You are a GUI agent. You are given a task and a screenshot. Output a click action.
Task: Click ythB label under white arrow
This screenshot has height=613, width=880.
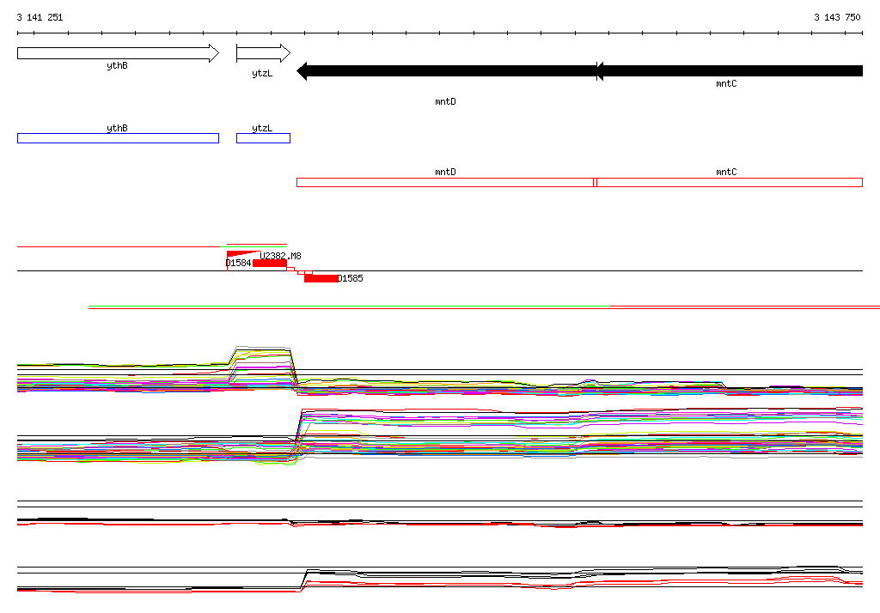(x=117, y=65)
